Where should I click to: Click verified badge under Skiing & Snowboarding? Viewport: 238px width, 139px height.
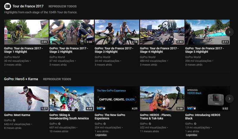click(x=59, y=124)
